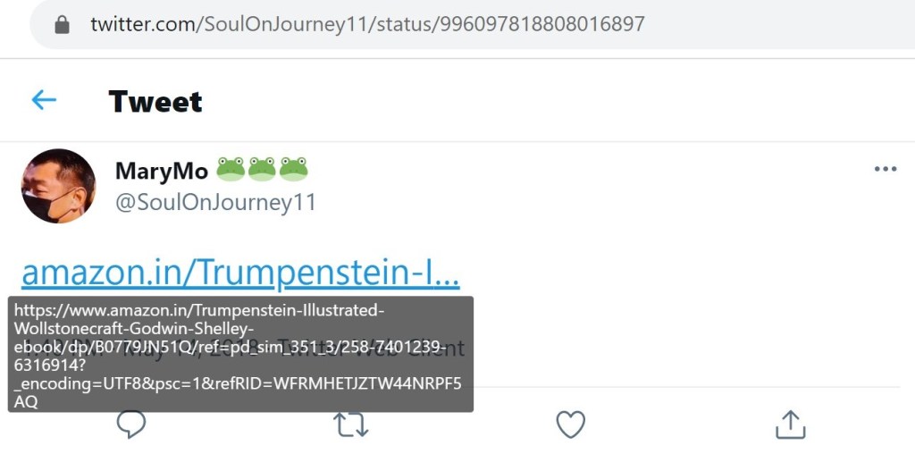
Task: Follow the amazon.in/Trumpenstein link
Action: tap(240, 272)
